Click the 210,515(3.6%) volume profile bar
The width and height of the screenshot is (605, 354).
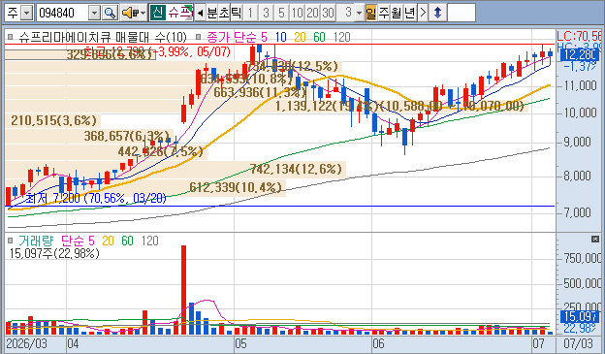pos(53,120)
